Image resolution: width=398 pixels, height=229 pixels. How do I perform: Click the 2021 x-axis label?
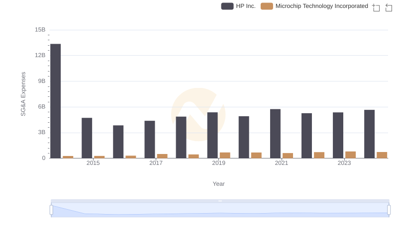coord(282,163)
